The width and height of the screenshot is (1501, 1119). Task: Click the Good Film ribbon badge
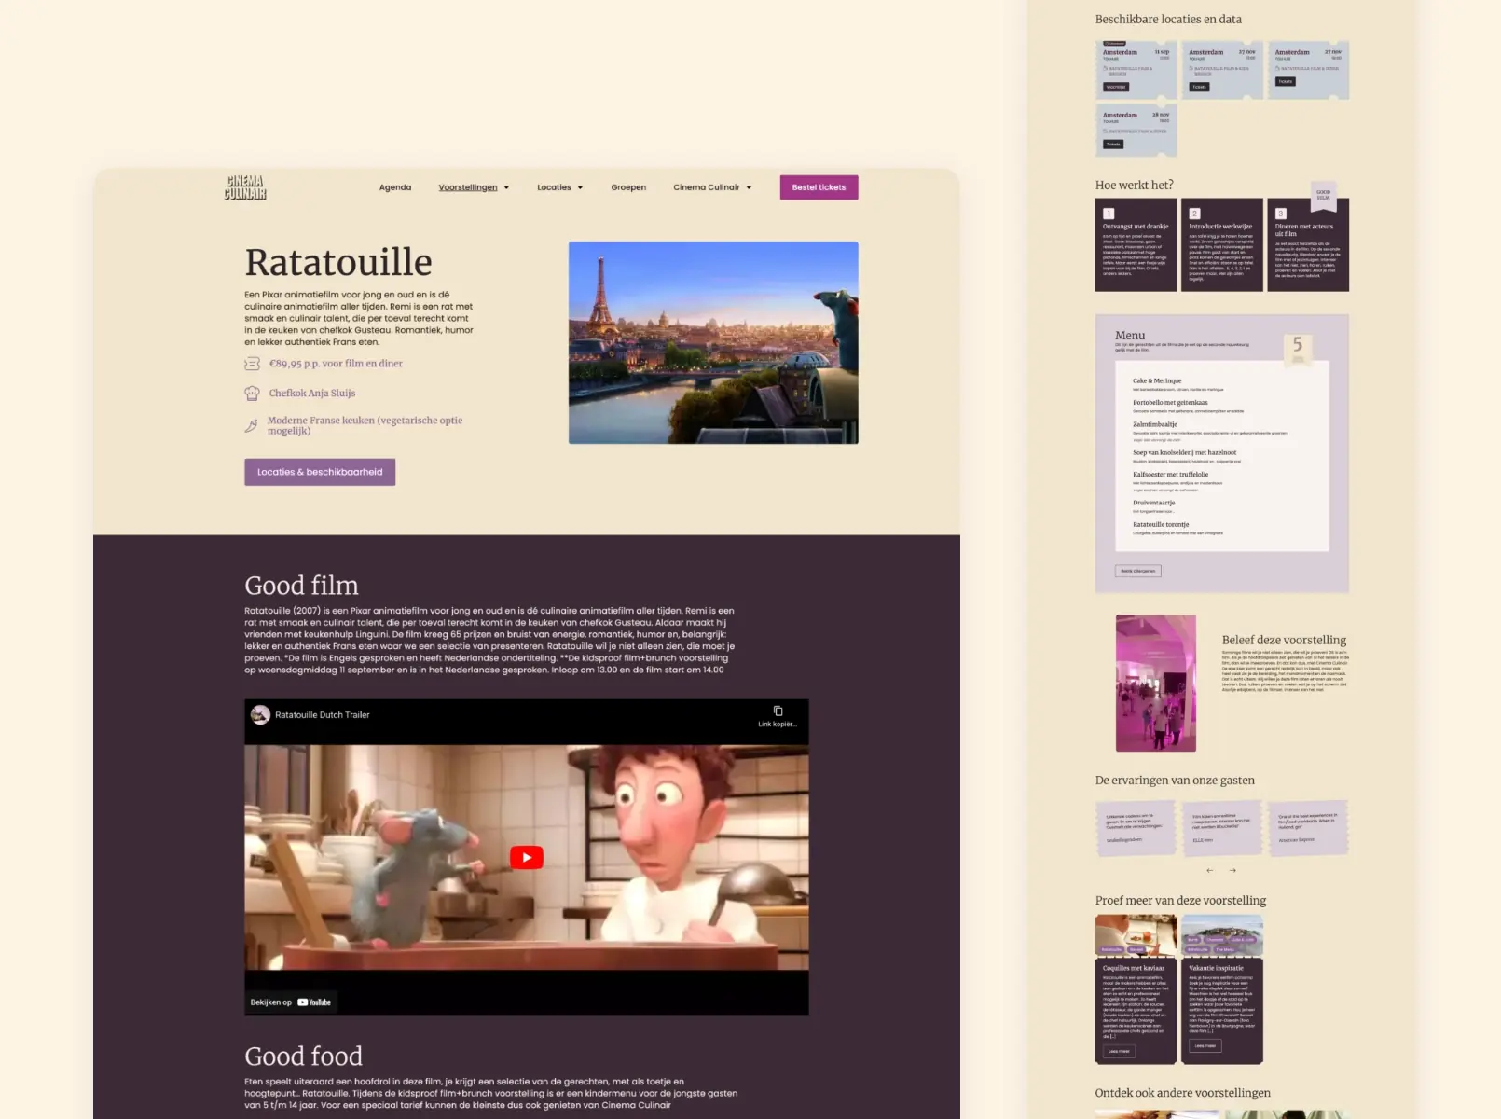pos(1323,195)
